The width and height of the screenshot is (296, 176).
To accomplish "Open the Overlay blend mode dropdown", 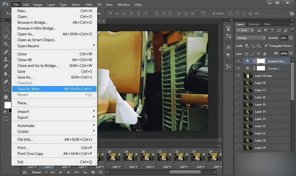I will pyautogui.click(x=250, y=38).
